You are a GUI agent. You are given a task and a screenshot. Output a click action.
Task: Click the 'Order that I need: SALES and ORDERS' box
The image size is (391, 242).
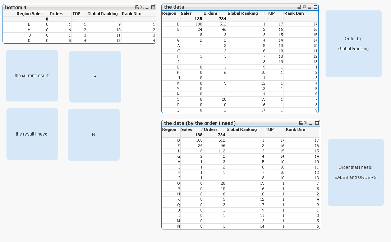355,172
